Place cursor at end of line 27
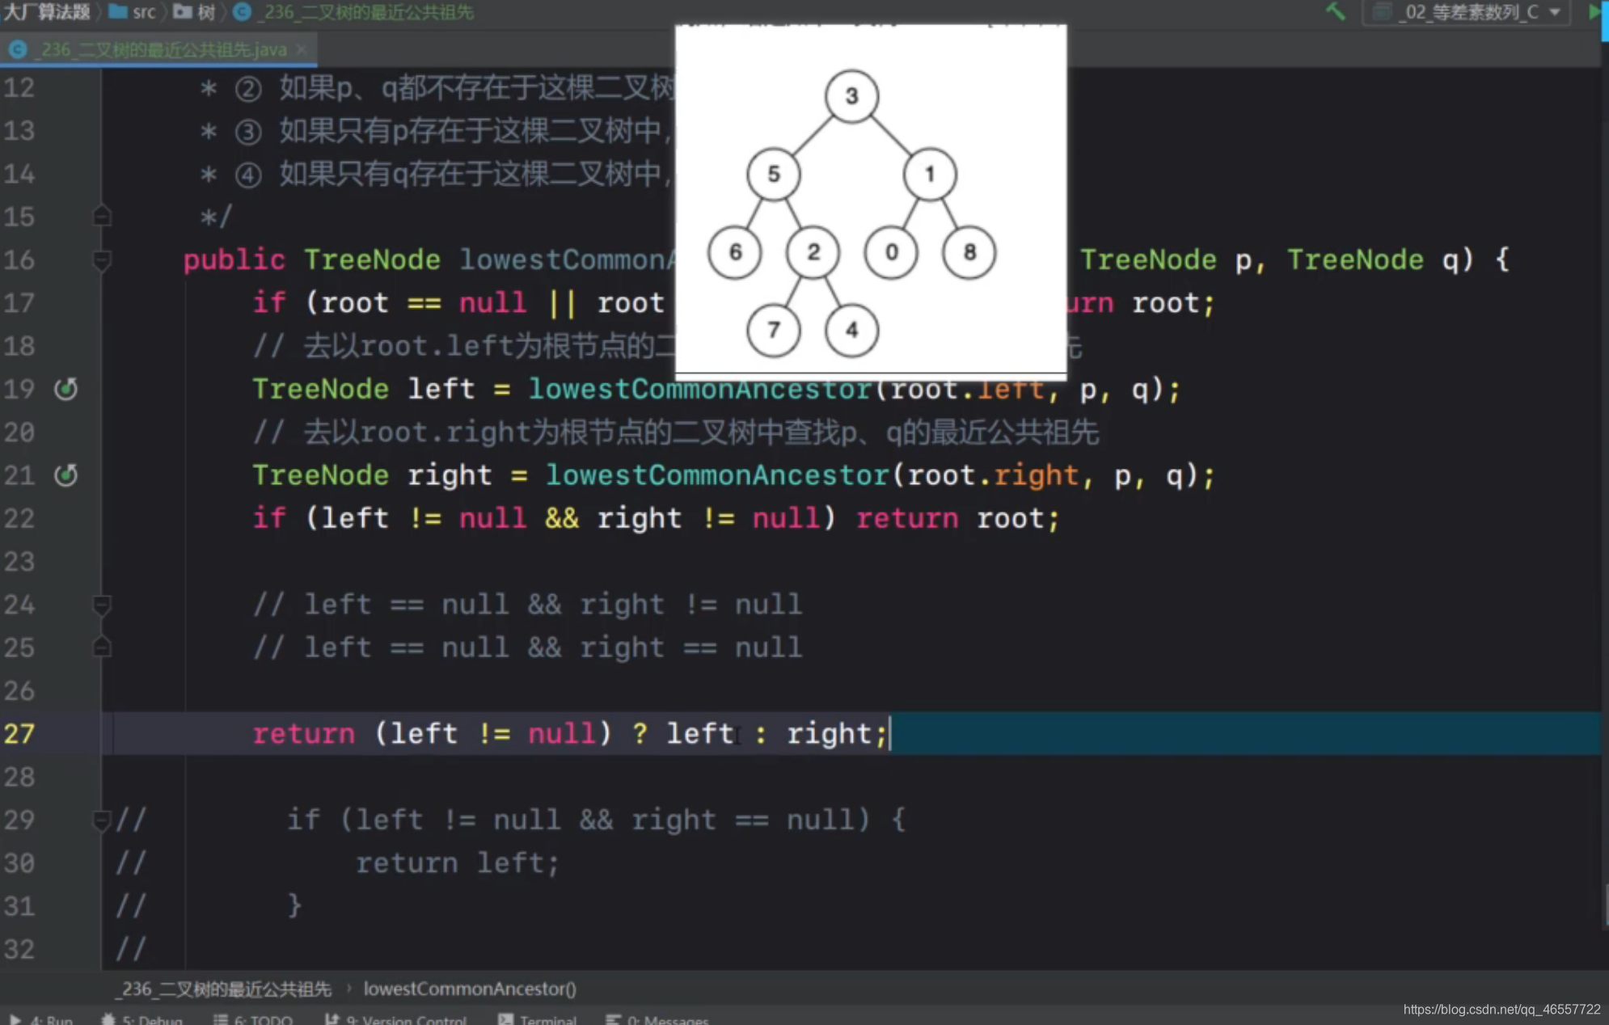The width and height of the screenshot is (1609, 1025). tap(890, 733)
